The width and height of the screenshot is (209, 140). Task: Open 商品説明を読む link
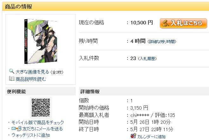click(31, 79)
